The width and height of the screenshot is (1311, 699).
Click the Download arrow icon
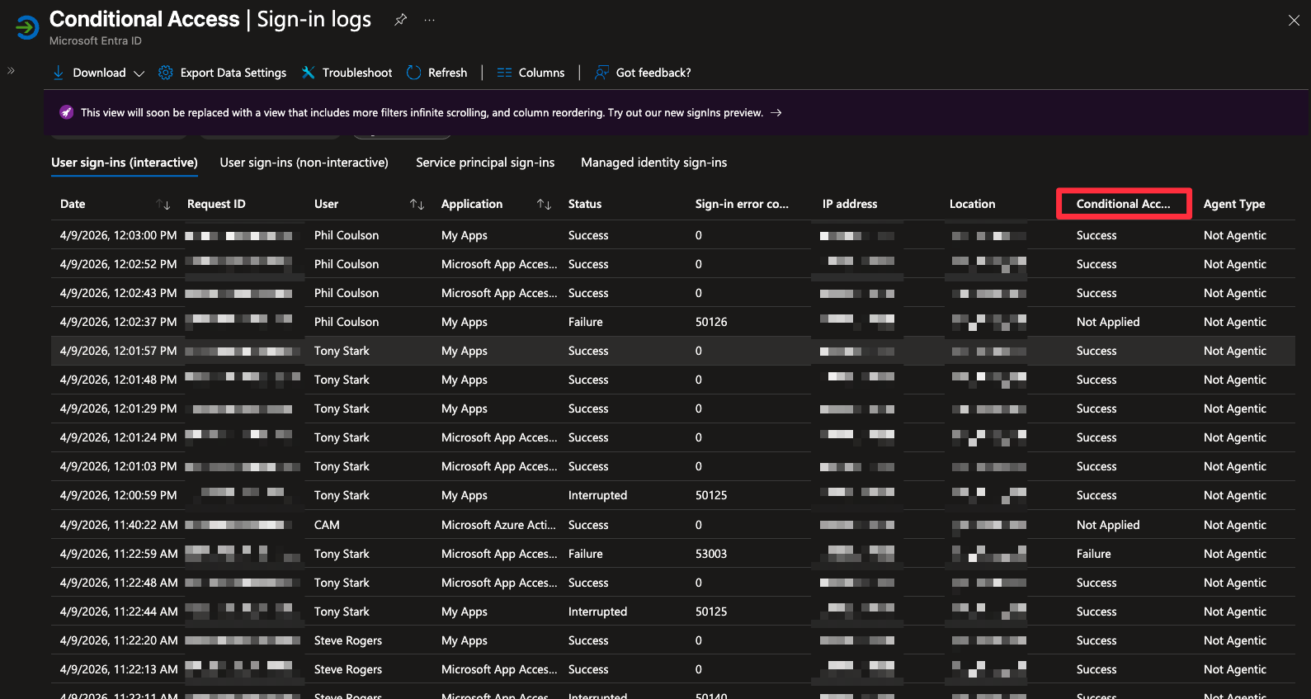click(59, 73)
